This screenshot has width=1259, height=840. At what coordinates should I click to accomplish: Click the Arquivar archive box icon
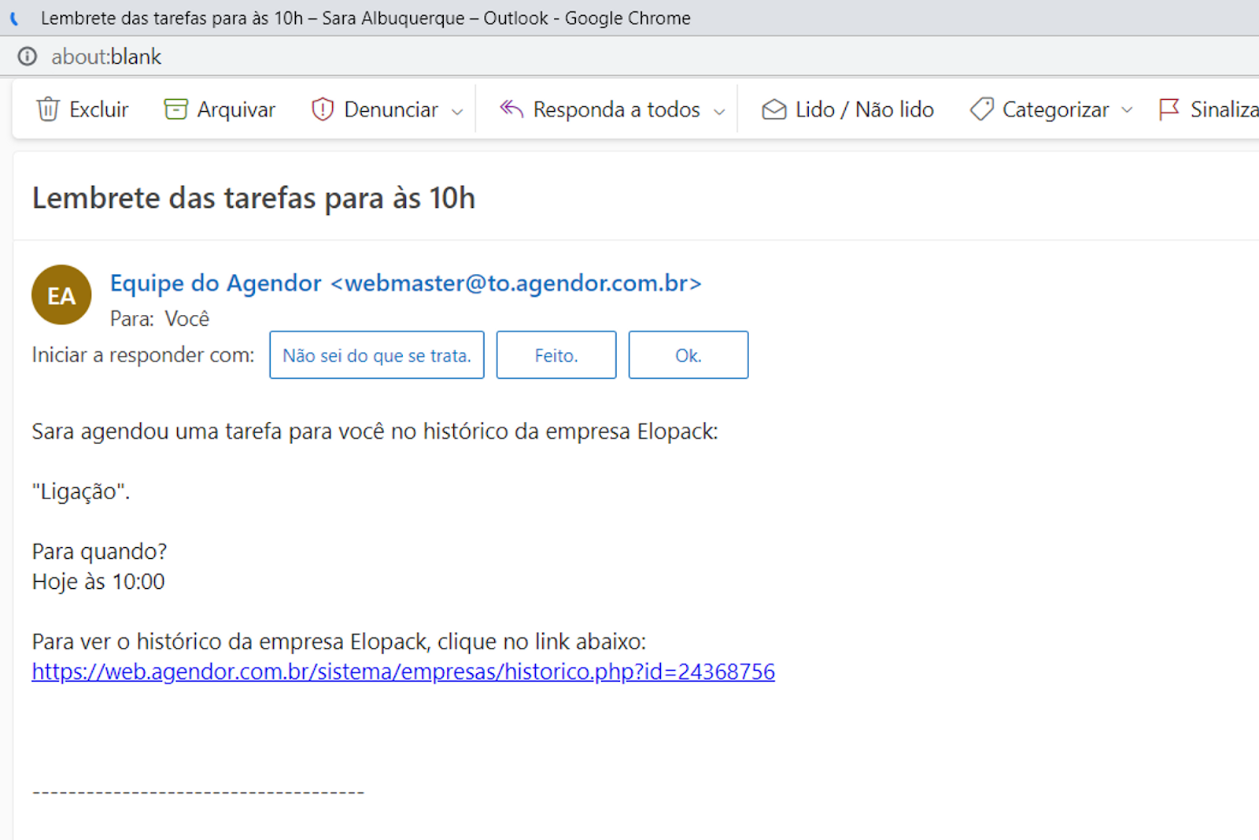tap(175, 109)
